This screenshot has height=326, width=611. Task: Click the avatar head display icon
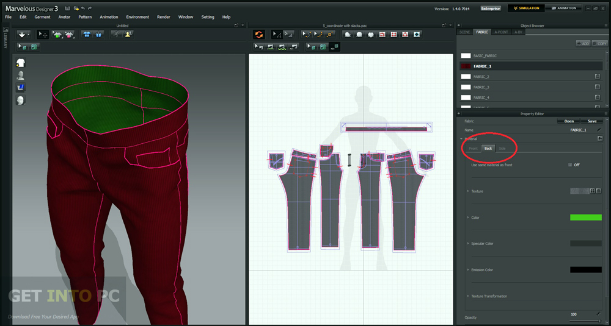coord(21,101)
